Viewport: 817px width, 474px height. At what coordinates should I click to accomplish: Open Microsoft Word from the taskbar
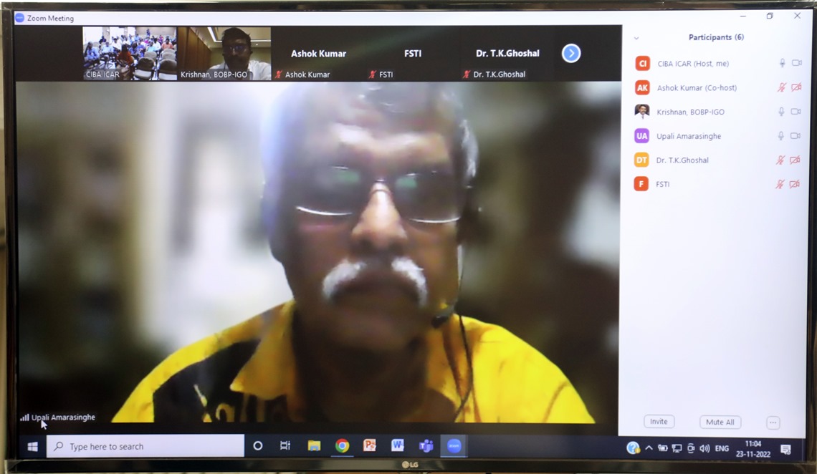(398, 445)
